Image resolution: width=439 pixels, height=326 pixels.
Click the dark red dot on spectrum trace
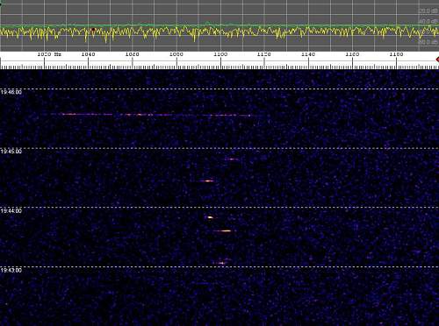coord(94,30)
